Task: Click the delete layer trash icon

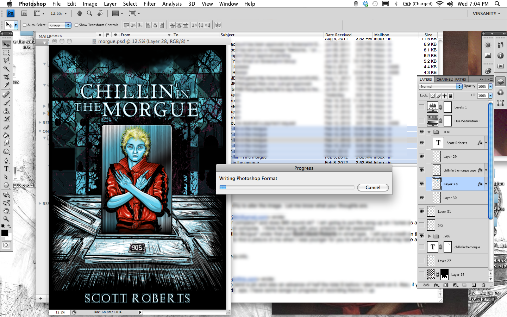Action: pos(483,285)
